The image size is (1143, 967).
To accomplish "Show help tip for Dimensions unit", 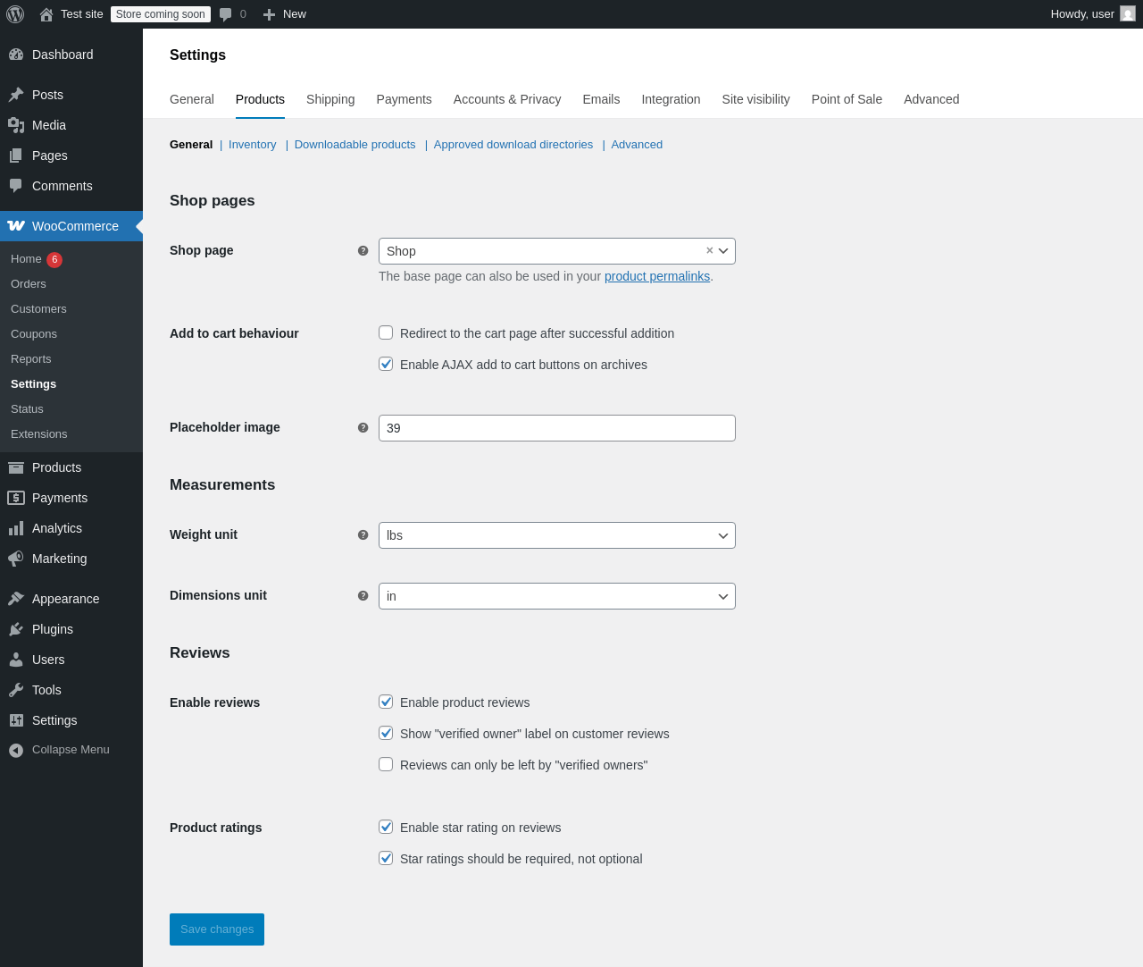I will click(x=363, y=596).
